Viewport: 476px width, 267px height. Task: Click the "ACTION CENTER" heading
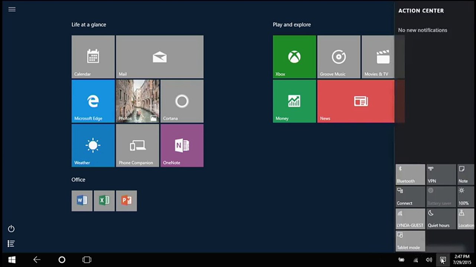click(x=421, y=11)
